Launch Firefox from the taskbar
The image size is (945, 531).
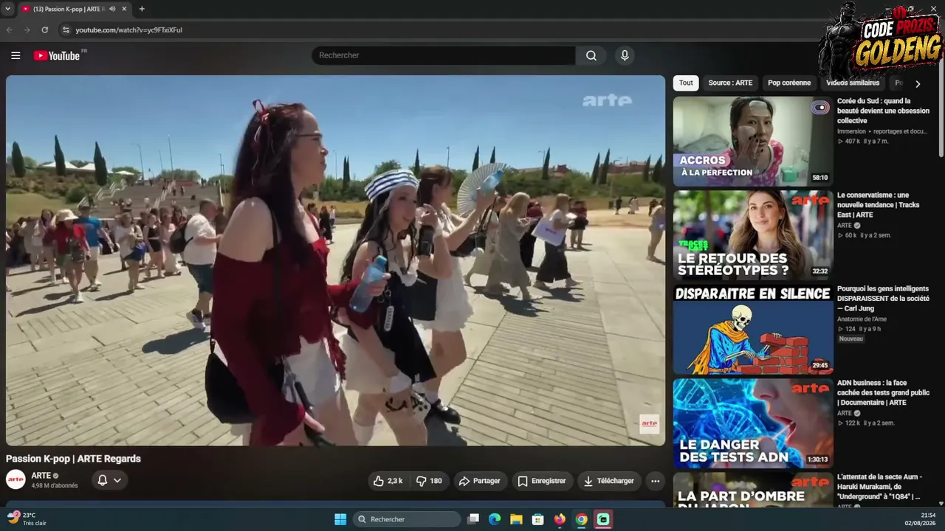[x=560, y=519]
